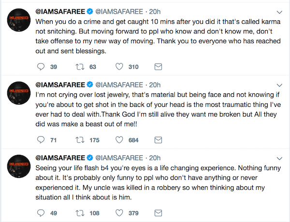This screenshot has width=290, height=222.
Task: Retweet the tweet with 63 retweets
Action: pos(80,67)
